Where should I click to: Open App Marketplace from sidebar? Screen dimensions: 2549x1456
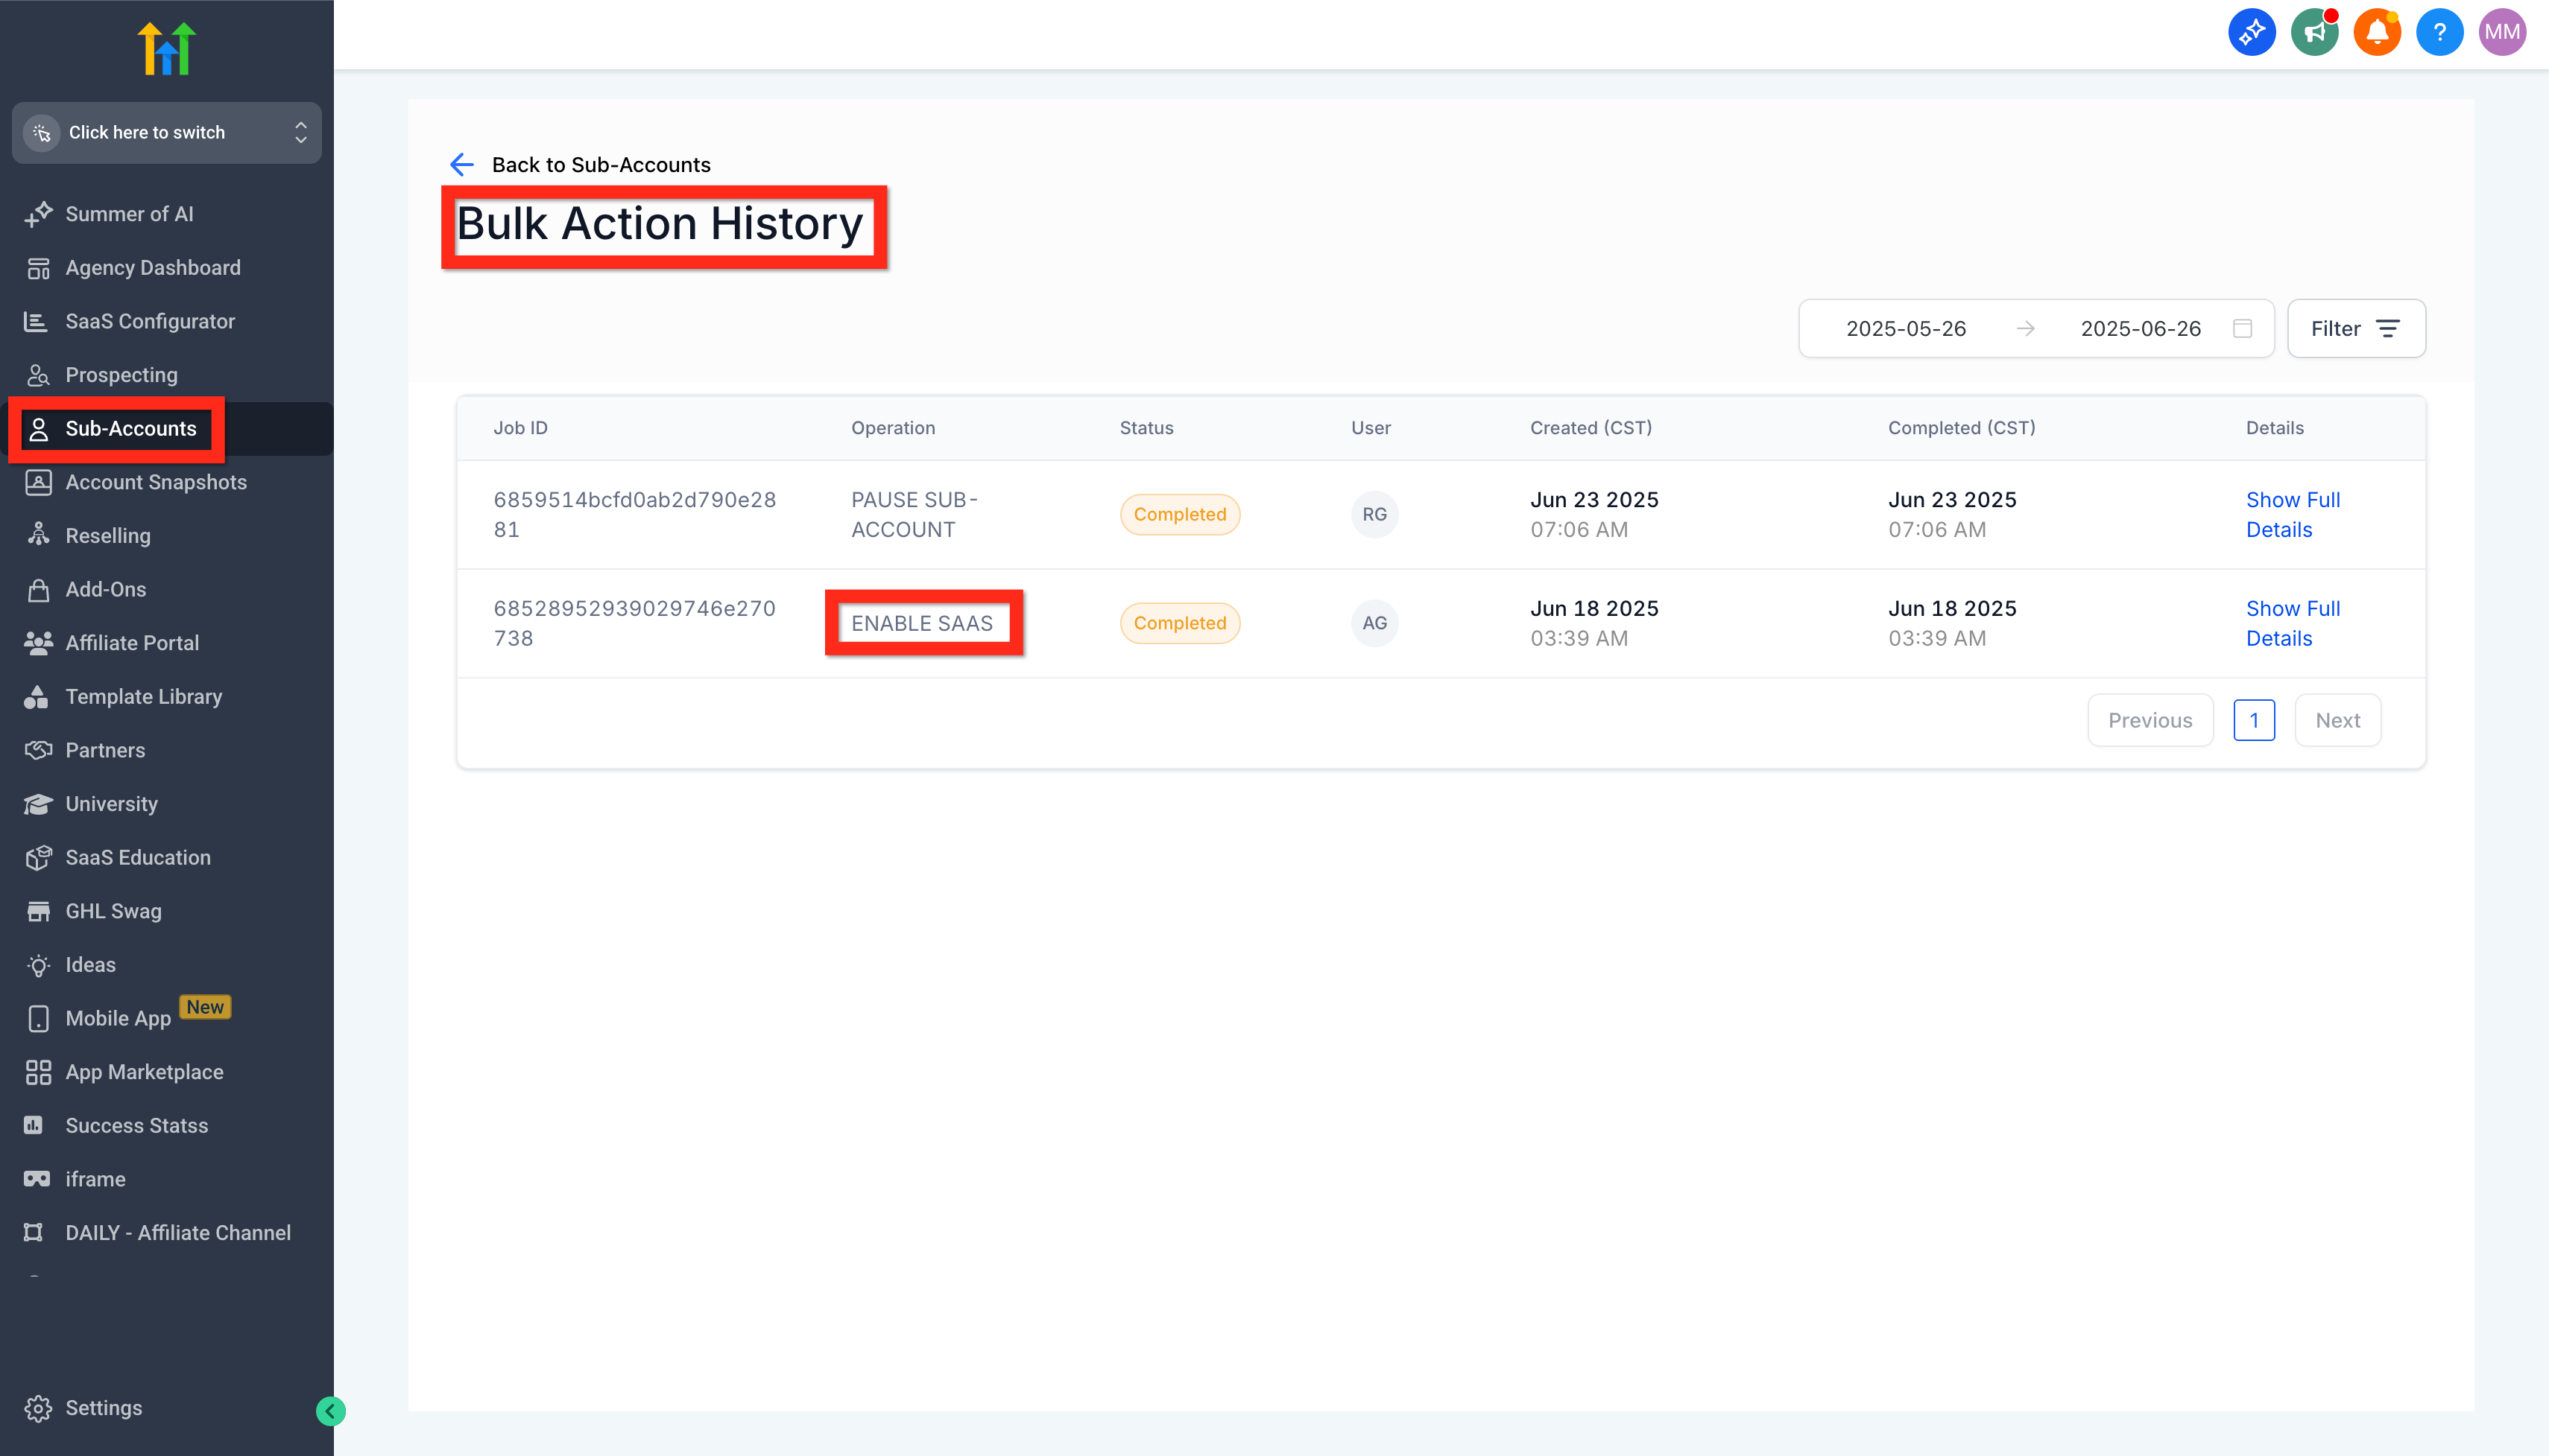(144, 1072)
